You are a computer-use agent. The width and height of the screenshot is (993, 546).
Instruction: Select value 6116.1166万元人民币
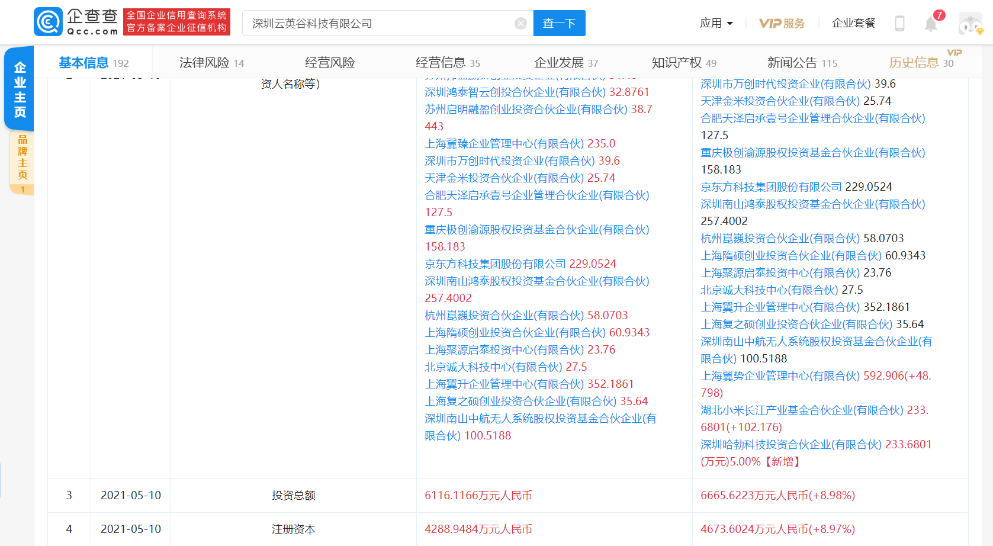478,496
